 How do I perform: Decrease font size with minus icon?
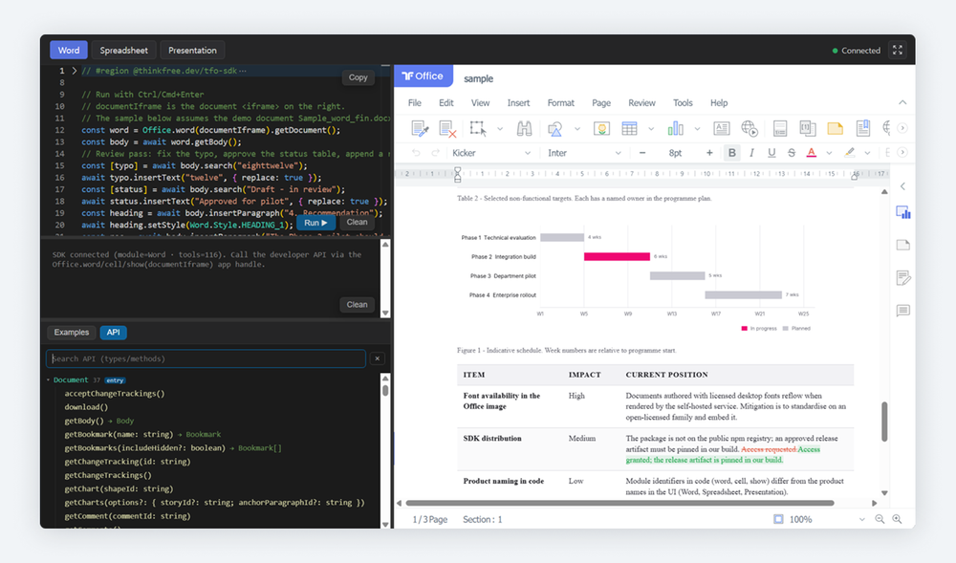[x=642, y=153]
